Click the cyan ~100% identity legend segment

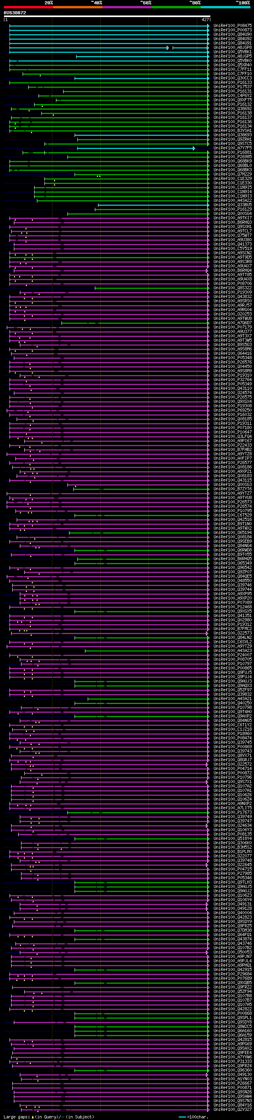pos(225,7)
